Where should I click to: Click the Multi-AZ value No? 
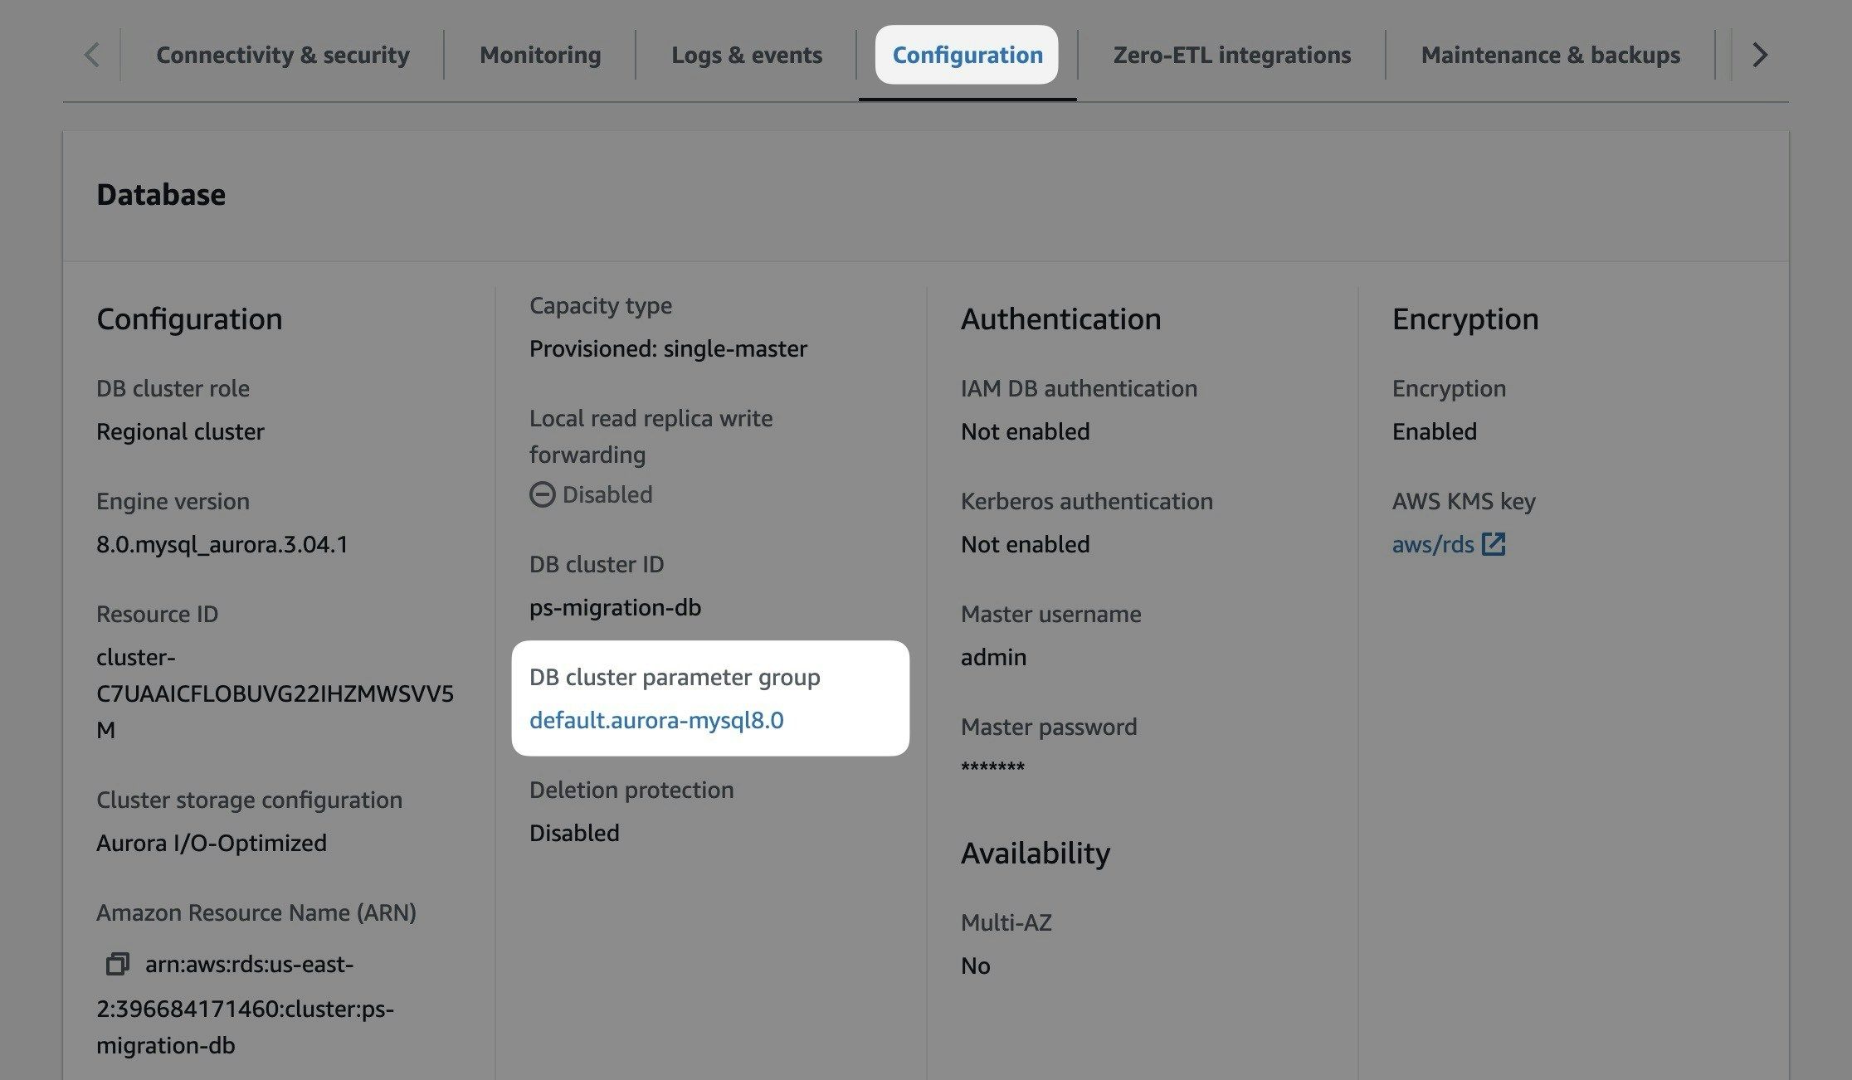(975, 965)
